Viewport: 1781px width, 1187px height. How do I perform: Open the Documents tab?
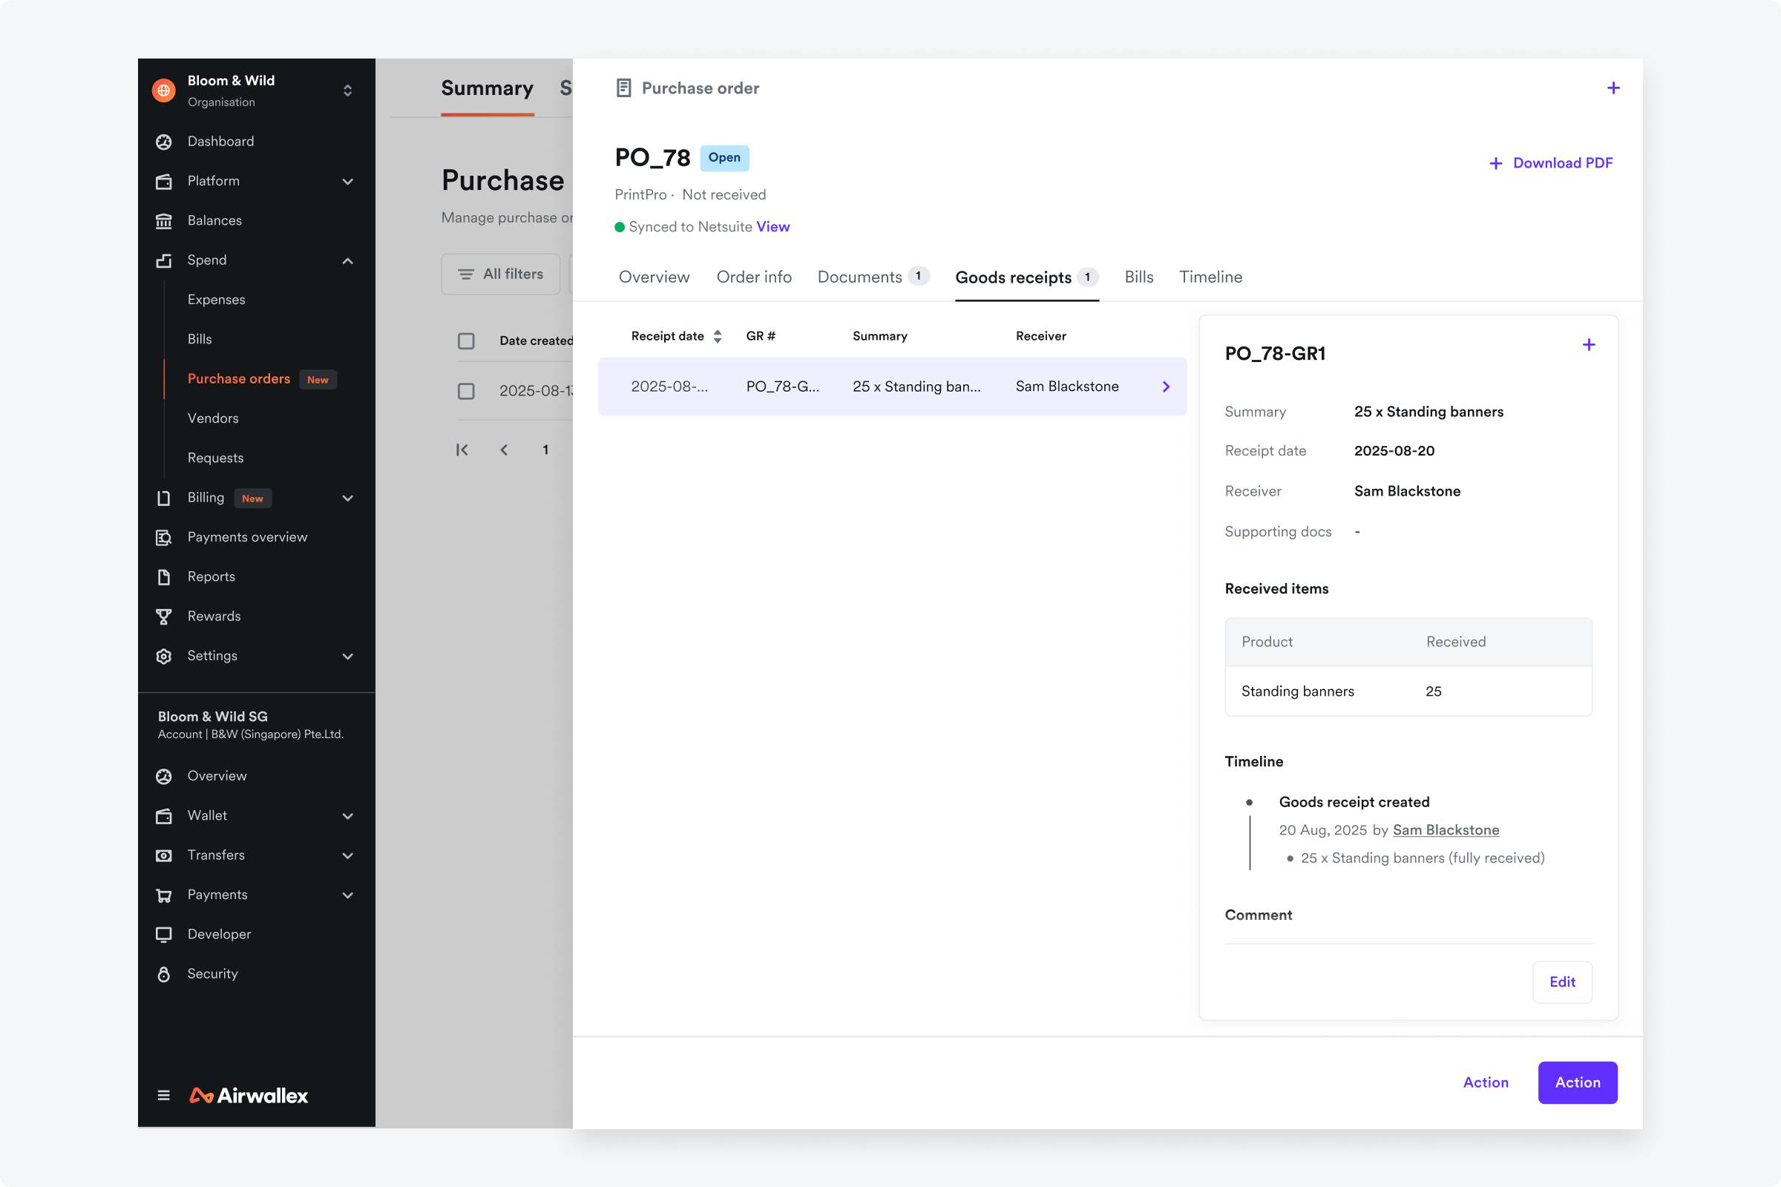pyautogui.click(x=862, y=277)
